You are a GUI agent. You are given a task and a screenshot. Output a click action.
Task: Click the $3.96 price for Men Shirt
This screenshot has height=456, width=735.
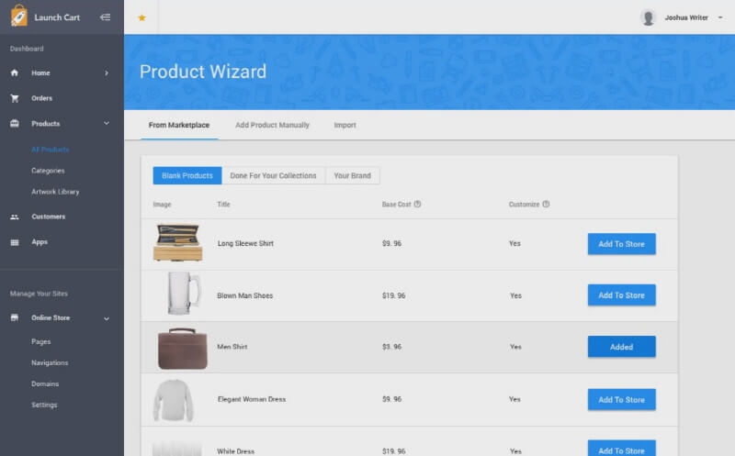pyautogui.click(x=392, y=347)
